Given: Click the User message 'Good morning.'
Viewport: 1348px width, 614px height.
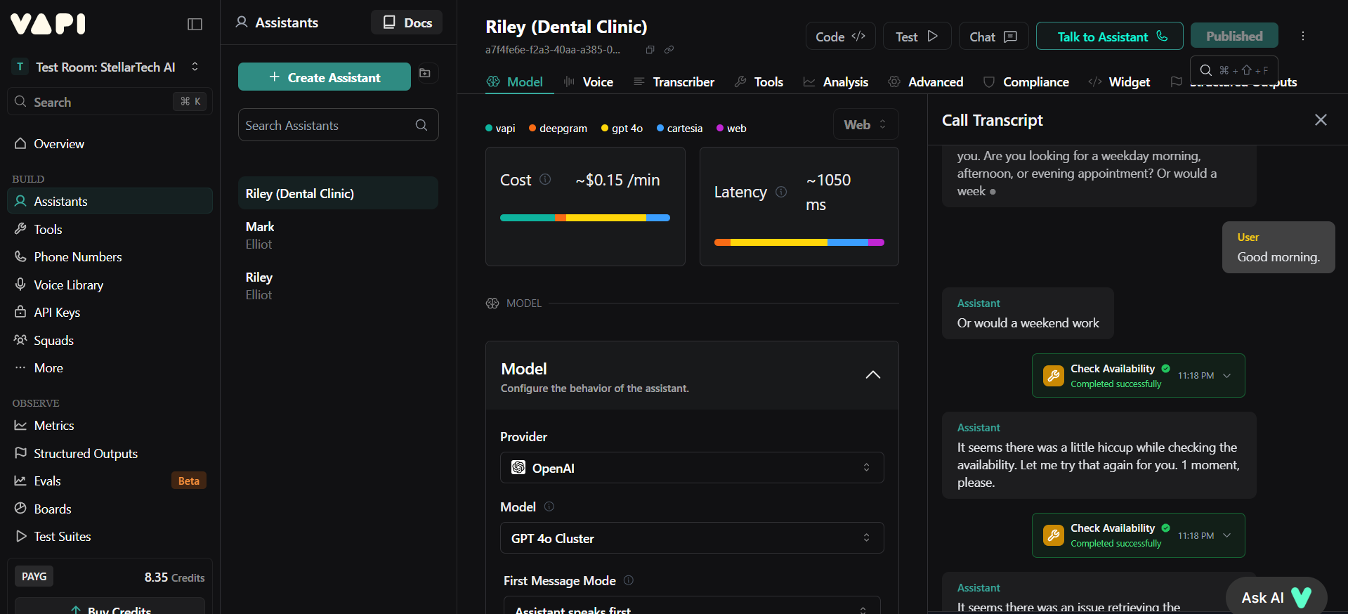Looking at the screenshot, I should (1278, 247).
